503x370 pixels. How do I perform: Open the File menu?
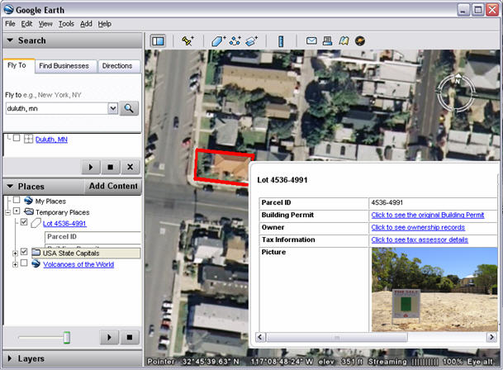click(x=10, y=24)
